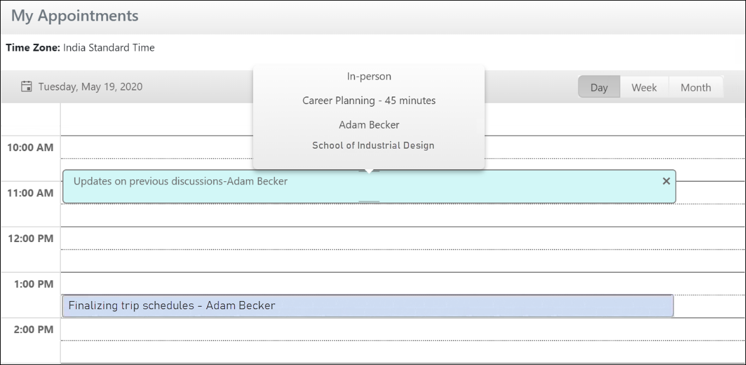Click the 10:00 AM time label
This screenshot has height=365, width=746.
(30, 148)
